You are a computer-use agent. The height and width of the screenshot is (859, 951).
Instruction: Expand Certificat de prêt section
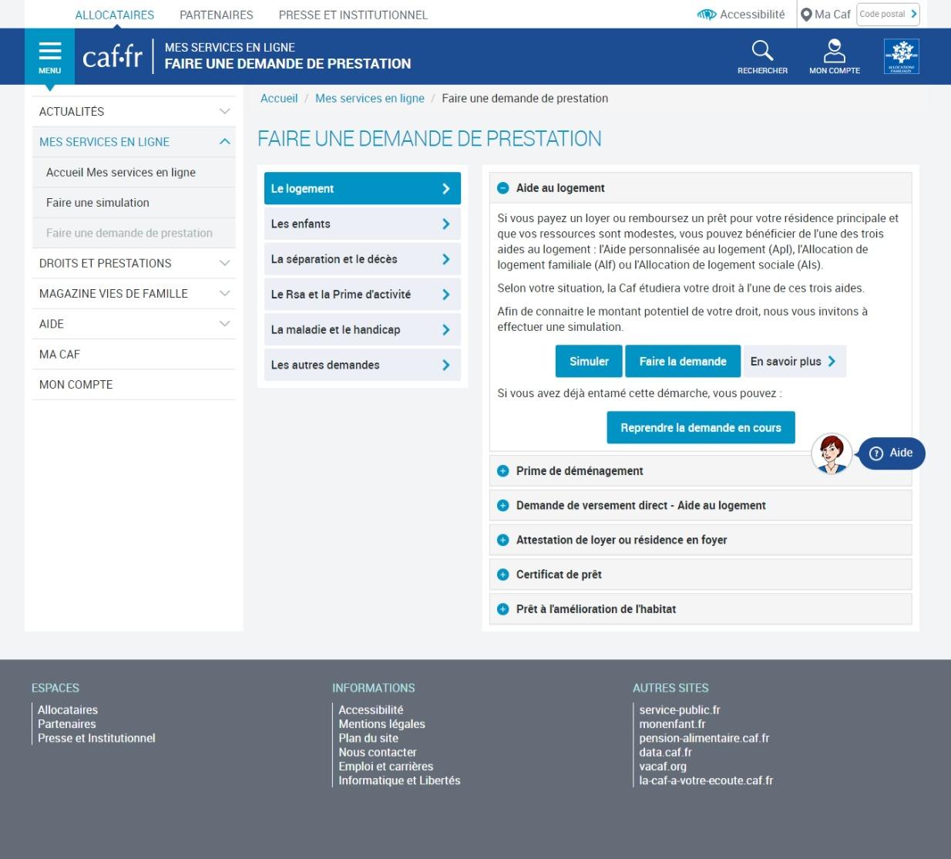(x=701, y=574)
